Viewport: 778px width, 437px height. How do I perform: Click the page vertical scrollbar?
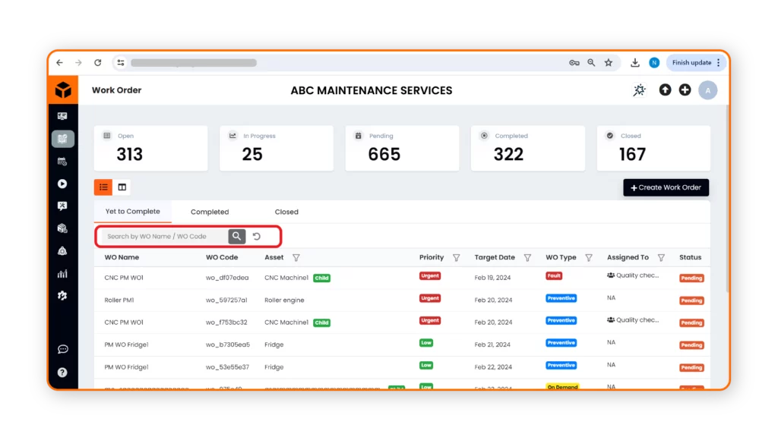point(727,198)
